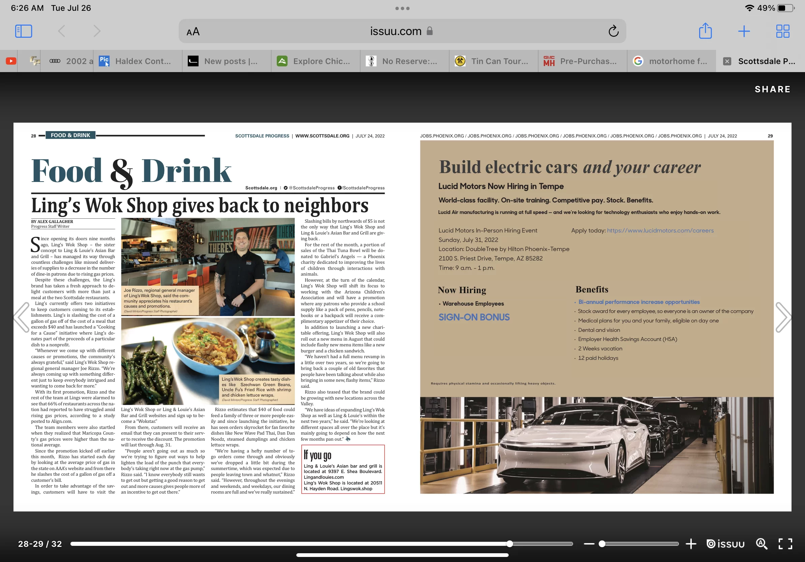The width and height of the screenshot is (805, 562).
Task: Open the issuu logo link
Action: [x=725, y=544]
